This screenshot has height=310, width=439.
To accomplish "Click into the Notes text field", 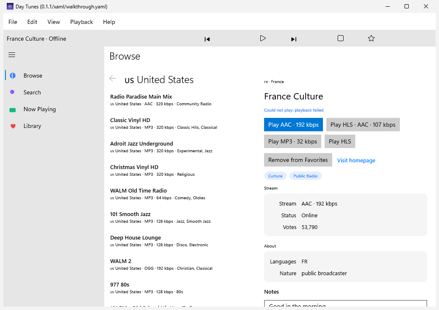I will coord(346,304).
